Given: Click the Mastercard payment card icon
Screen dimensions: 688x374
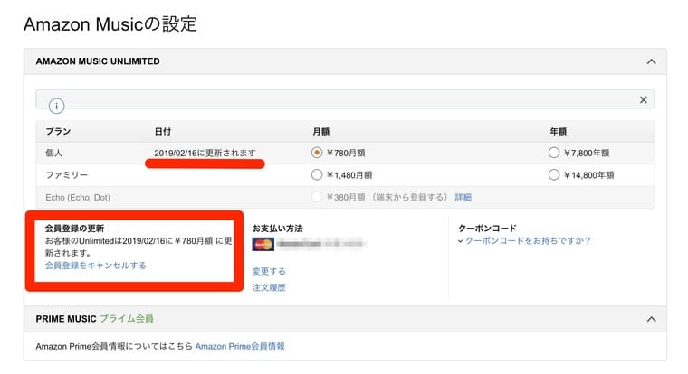Looking at the screenshot, I should (263, 244).
